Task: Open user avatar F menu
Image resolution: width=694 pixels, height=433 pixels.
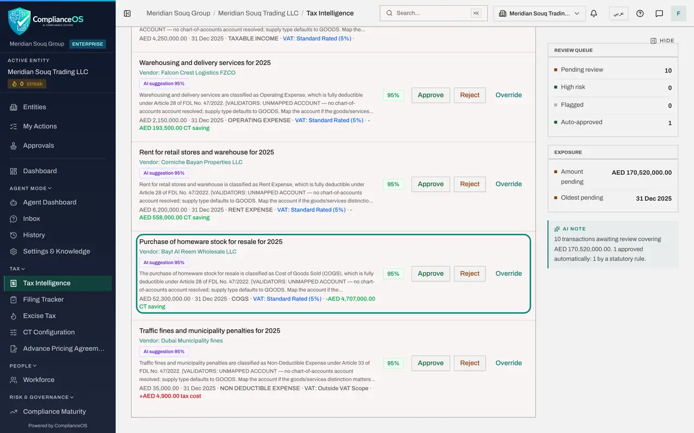Action: (678, 13)
